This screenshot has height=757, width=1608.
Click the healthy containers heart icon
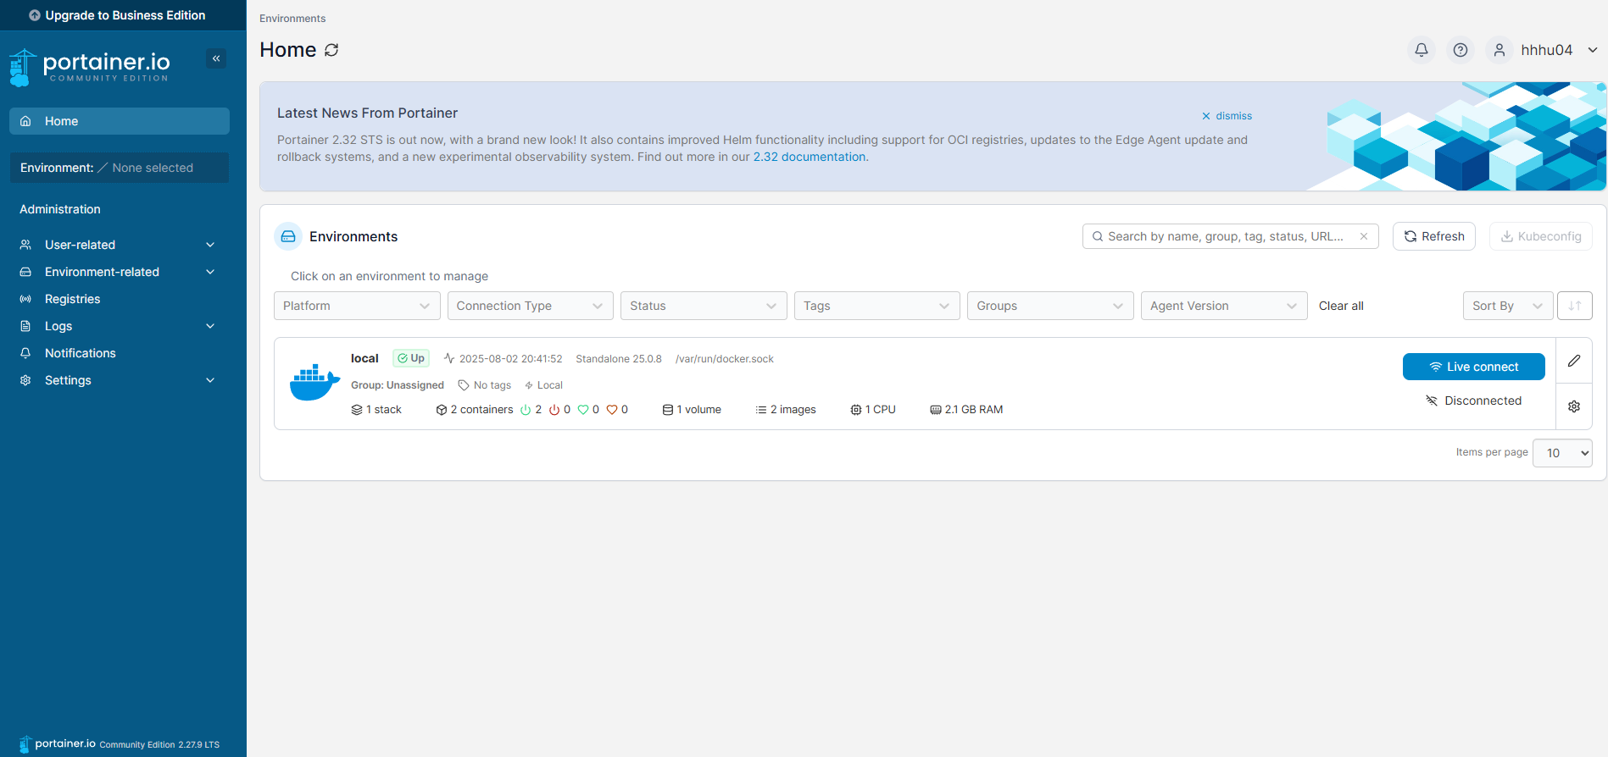pyautogui.click(x=583, y=410)
